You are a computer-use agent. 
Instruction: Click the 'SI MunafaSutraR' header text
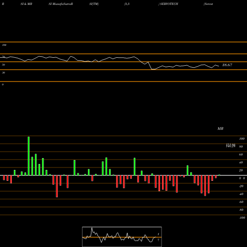[x=61, y=4]
